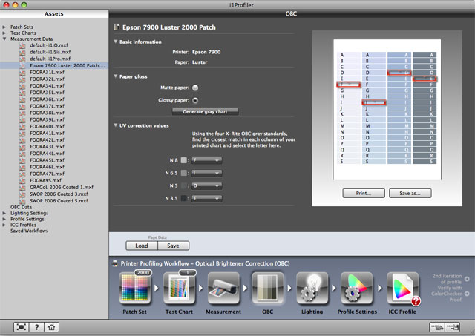Click the gray chart preview thumbnail

coord(387,109)
